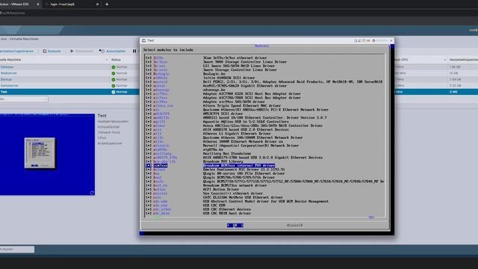Open the Gateway virtual machine

click(x=7, y=67)
